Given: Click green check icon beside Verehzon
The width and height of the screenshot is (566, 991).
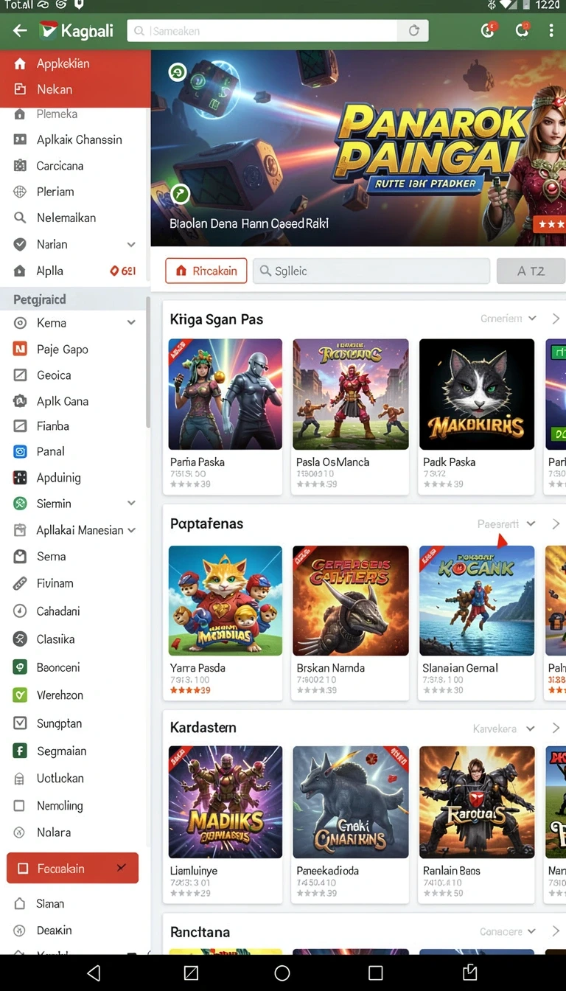Looking at the screenshot, I should pos(20,695).
